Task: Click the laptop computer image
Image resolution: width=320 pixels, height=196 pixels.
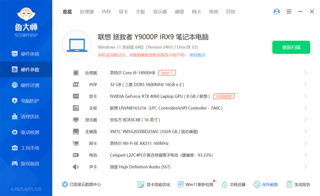Action: click(77, 45)
